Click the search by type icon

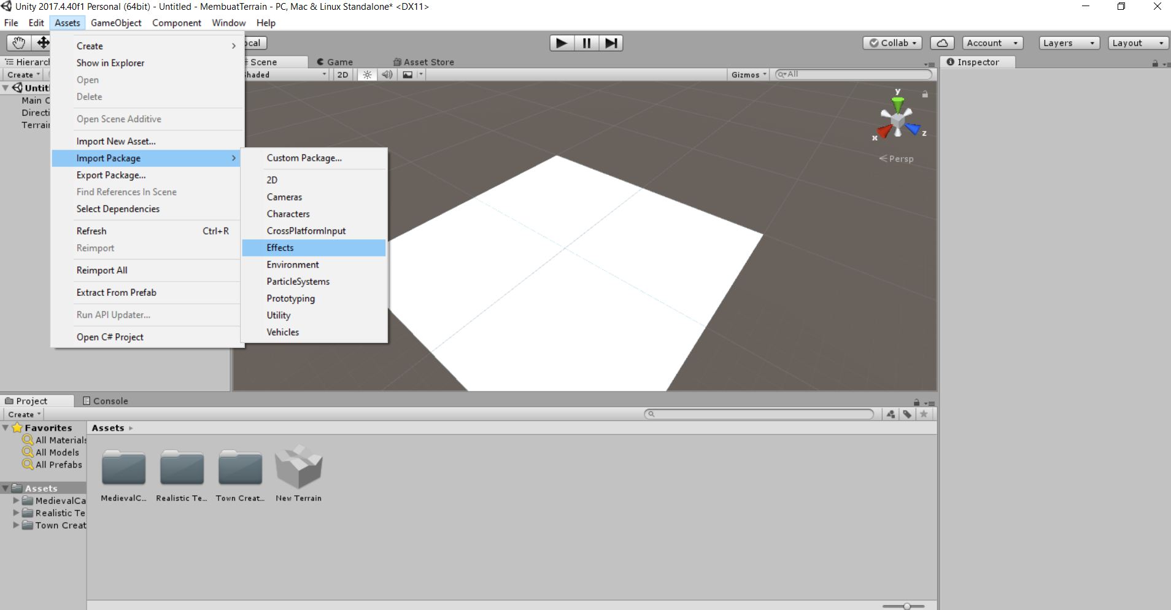(891, 414)
